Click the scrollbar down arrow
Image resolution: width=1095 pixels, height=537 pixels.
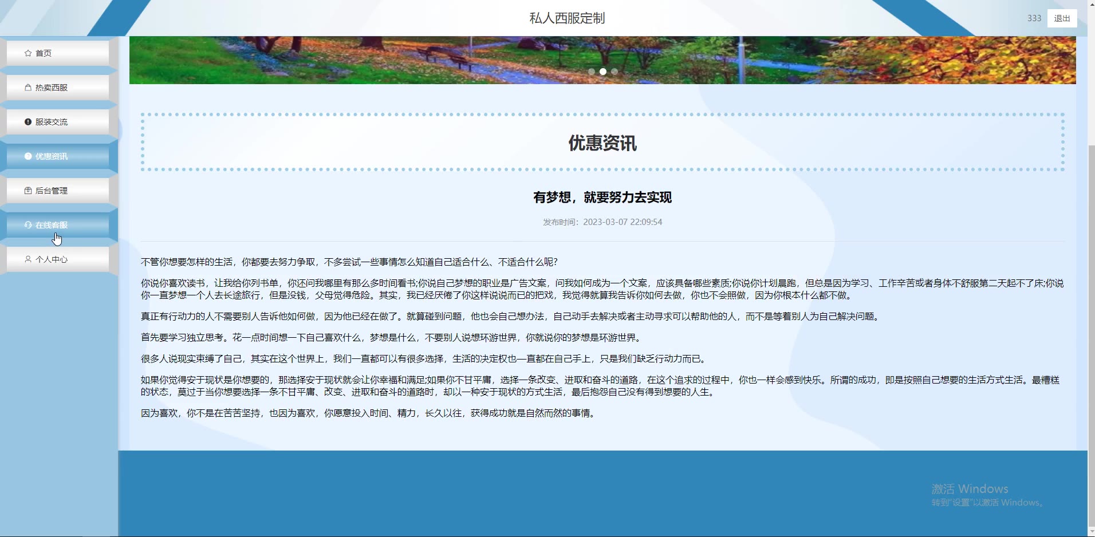(x=1091, y=532)
